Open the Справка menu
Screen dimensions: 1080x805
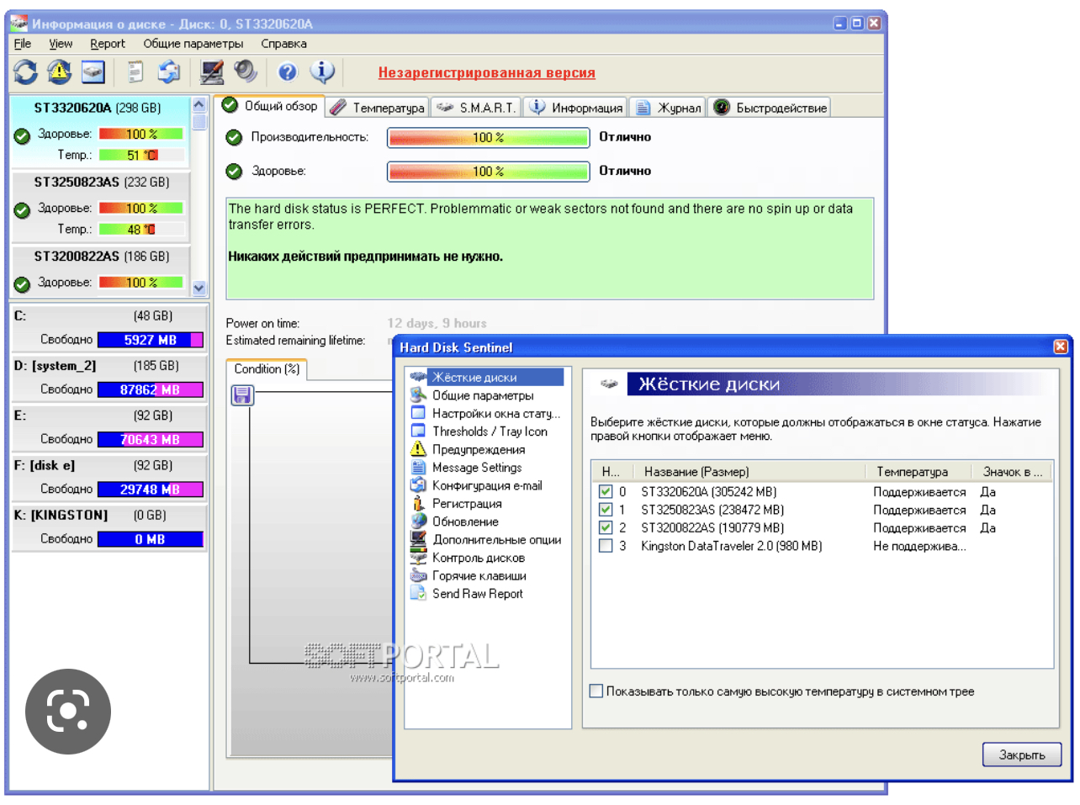(283, 44)
